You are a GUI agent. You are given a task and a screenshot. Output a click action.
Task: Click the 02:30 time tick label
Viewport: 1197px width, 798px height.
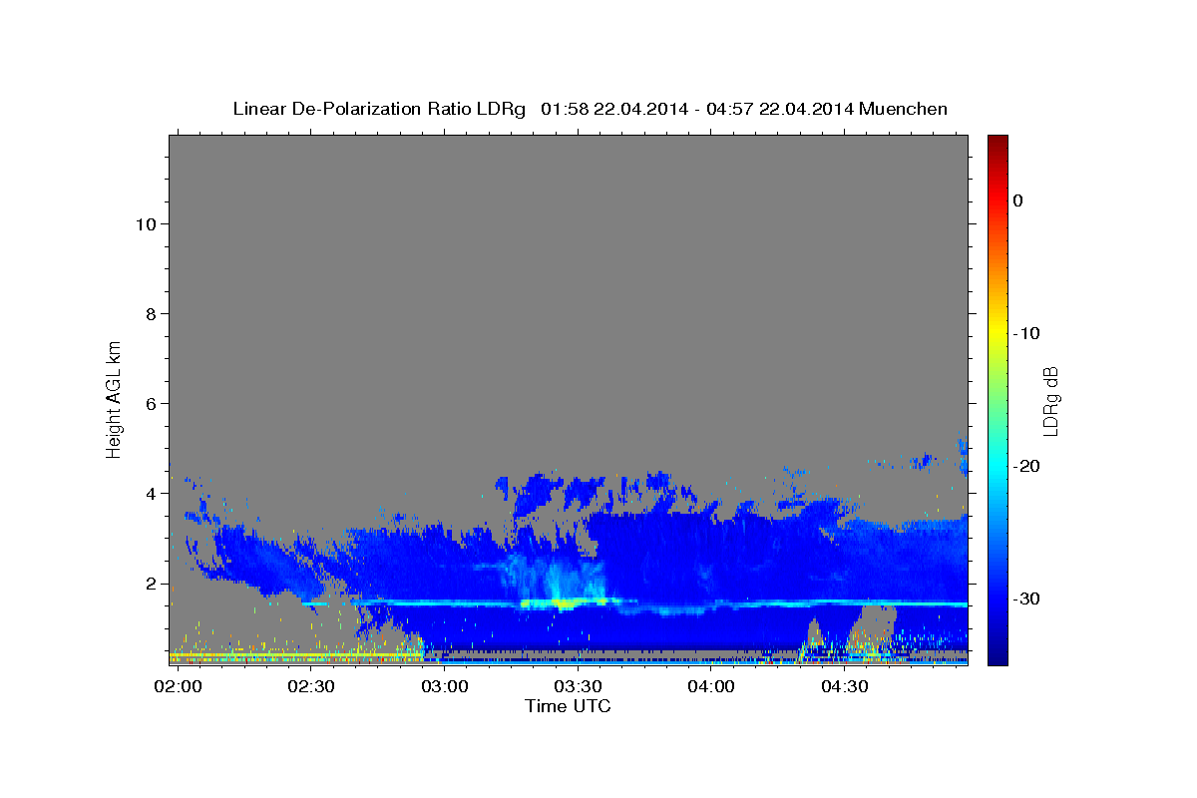311,686
